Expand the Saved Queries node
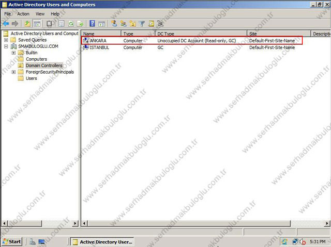 (6, 40)
